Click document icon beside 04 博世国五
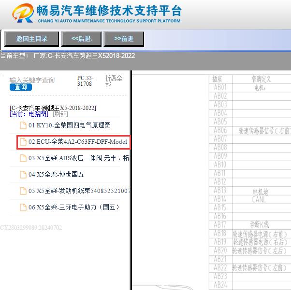Viewport: 291px width, 290px height. 23,174
